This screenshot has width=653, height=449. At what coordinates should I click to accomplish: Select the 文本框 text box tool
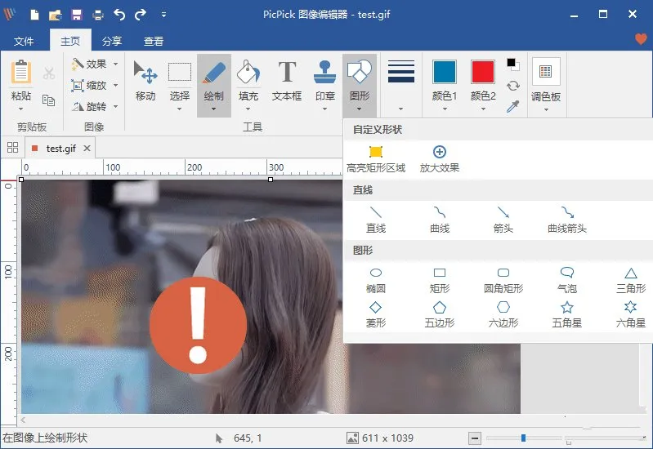pyautogui.click(x=287, y=82)
